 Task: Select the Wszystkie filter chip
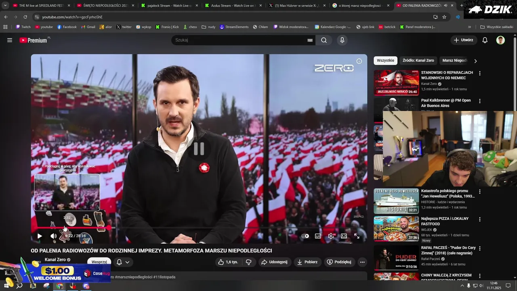(x=385, y=60)
